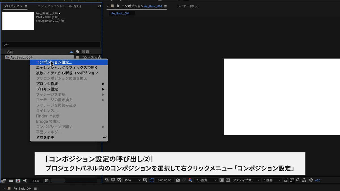
Task: Expand the プロキシ作成 submenu
Action: [x=69, y=84]
